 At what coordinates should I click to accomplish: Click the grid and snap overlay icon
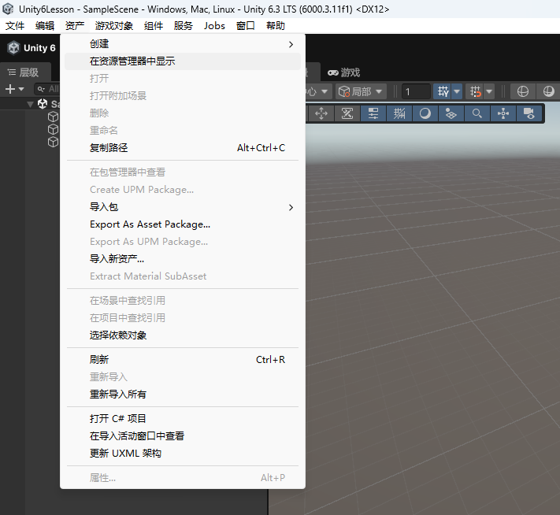click(399, 113)
